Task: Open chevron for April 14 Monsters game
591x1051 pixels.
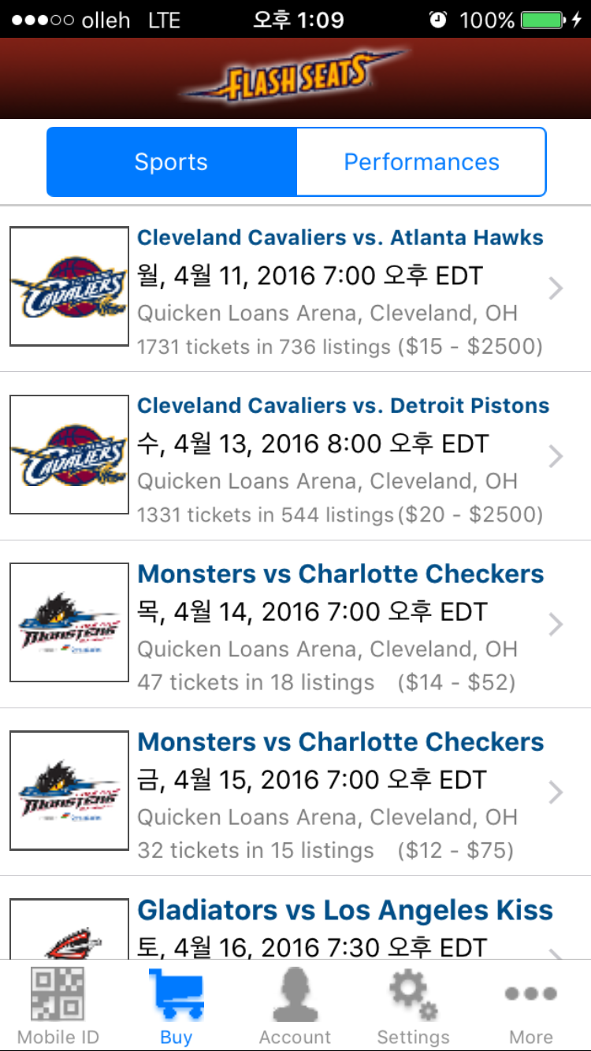Action: 556,625
